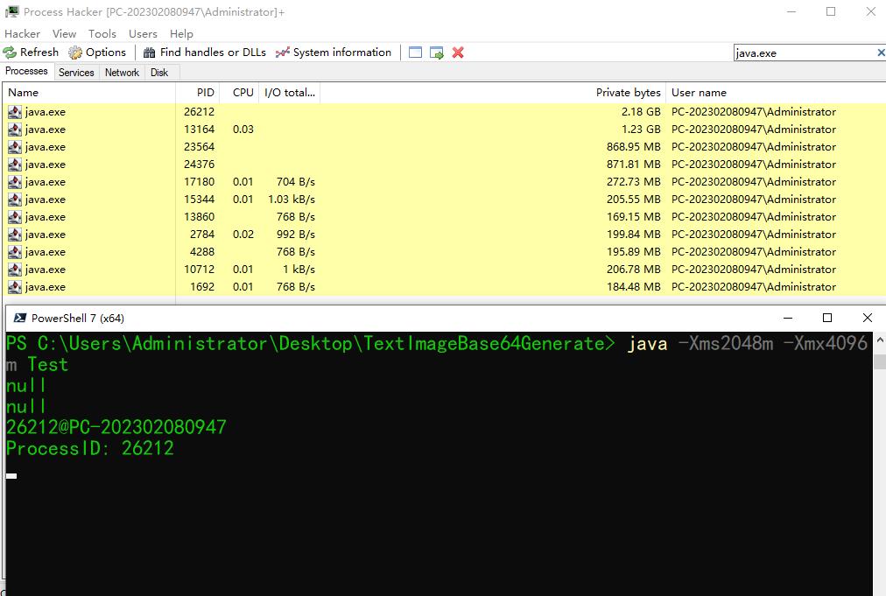The image size is (886, 596).
Task: Open the Hacker menu
Action: click(22, 33)
